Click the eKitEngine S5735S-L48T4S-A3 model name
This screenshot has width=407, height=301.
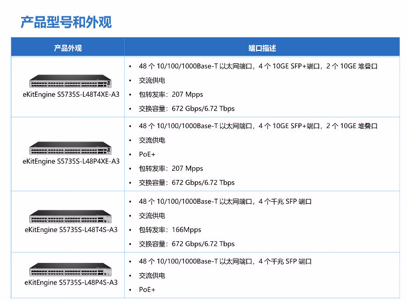pyautogui.click(x=71, y=229)
